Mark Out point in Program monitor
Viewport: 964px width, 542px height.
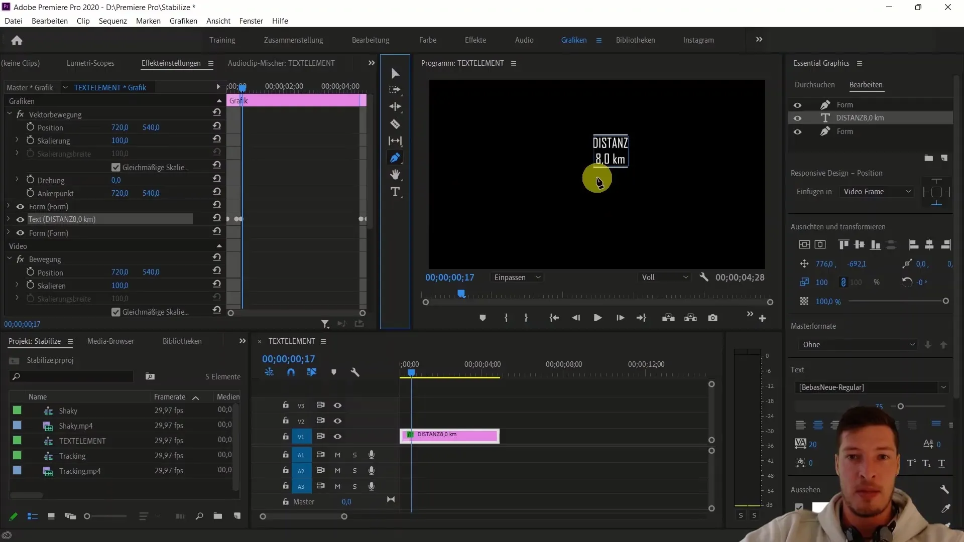(526, 318)
